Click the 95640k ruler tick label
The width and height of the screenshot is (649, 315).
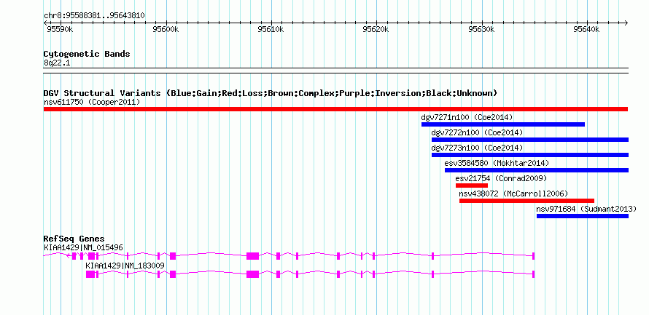click(586, 29)
